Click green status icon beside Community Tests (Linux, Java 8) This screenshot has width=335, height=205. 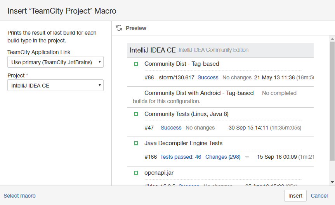pos(136,114)
